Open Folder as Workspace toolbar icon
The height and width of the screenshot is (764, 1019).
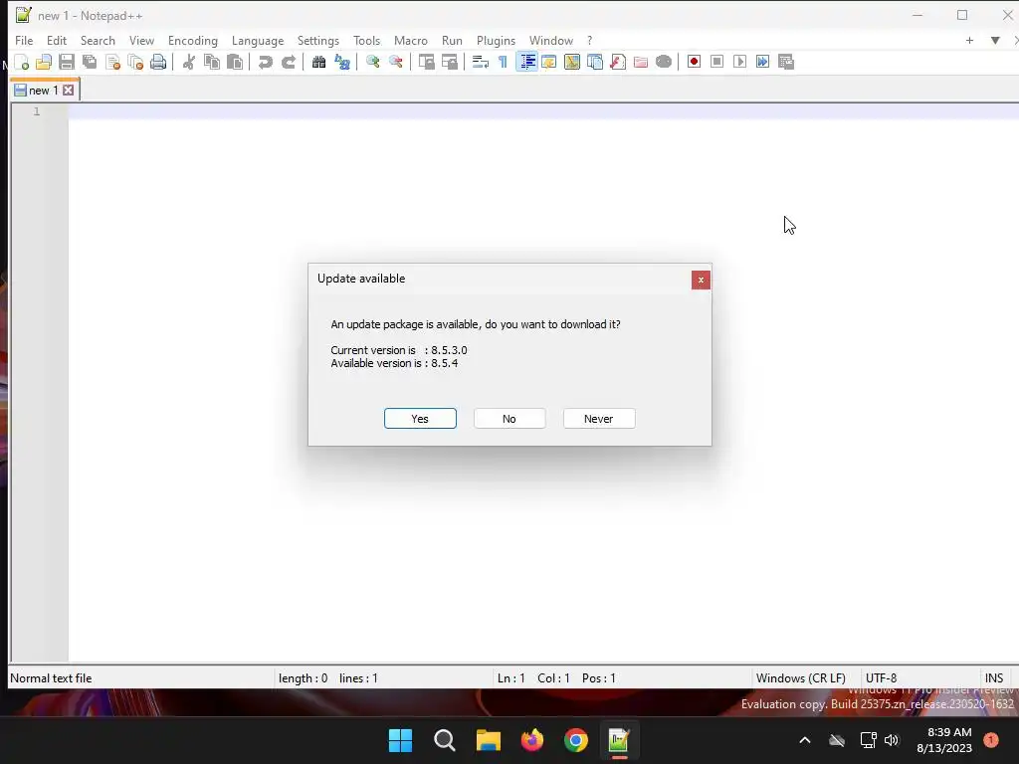click(x=641, y=62)
